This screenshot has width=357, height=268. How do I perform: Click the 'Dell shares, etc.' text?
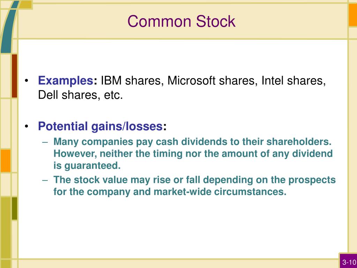[81, 95]
